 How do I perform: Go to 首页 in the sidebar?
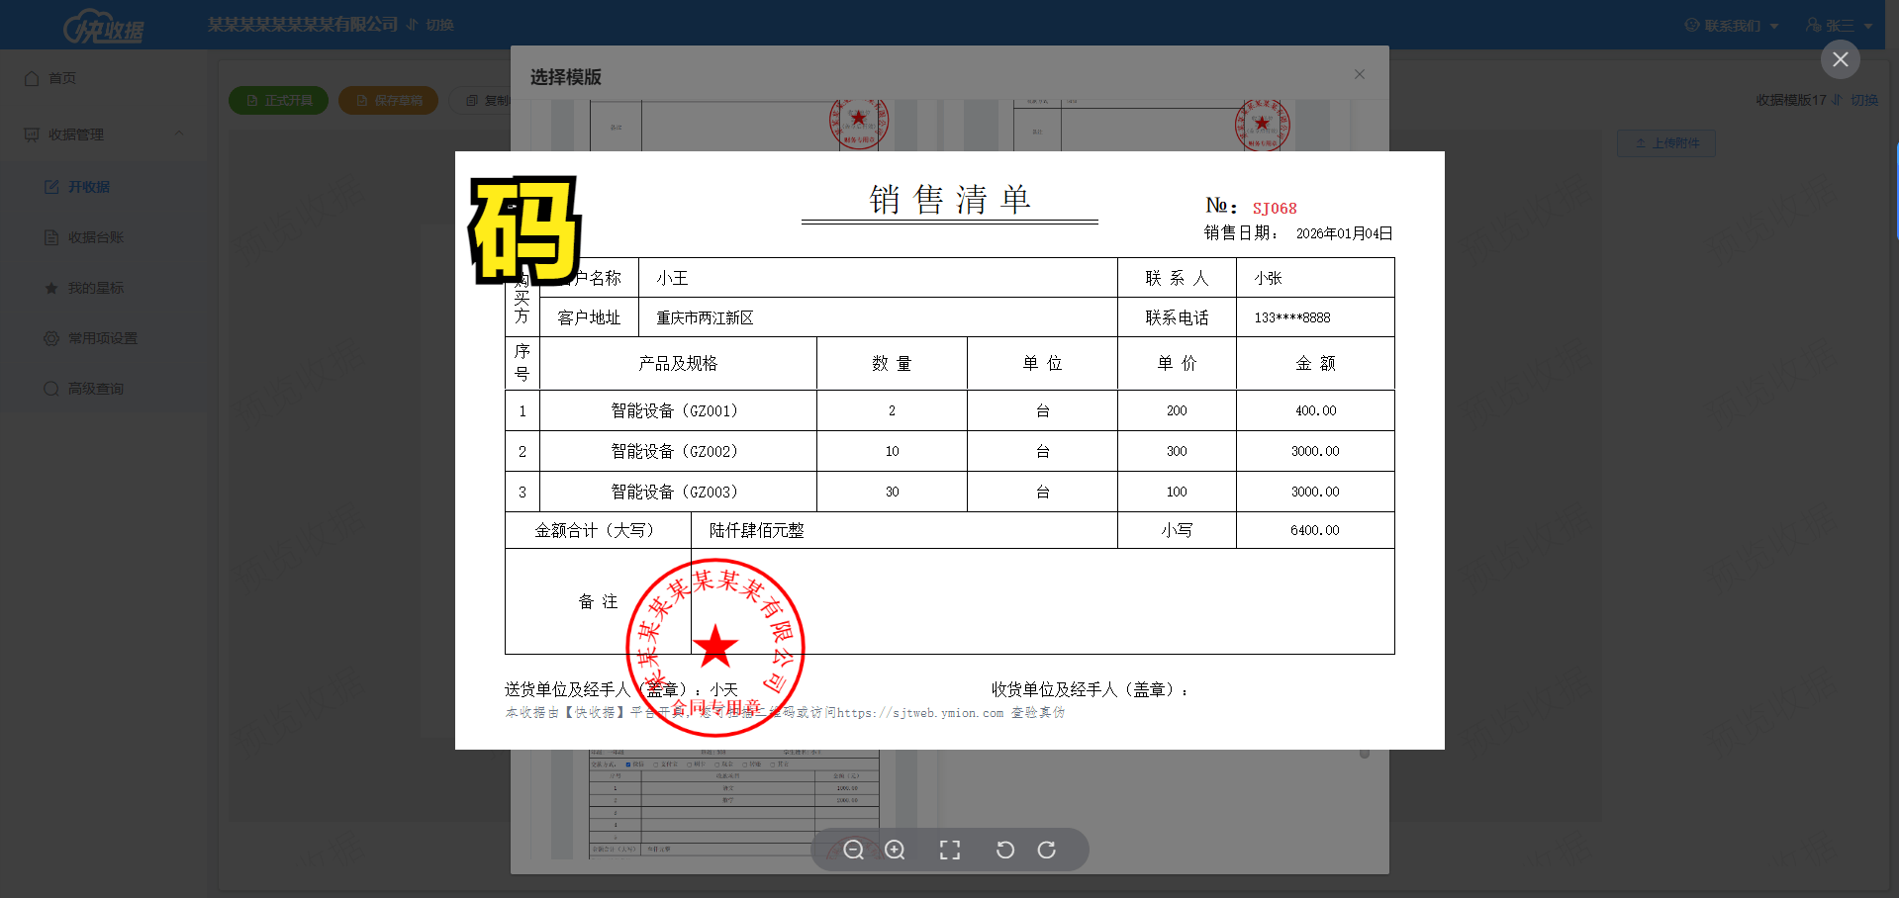point(61,78)
